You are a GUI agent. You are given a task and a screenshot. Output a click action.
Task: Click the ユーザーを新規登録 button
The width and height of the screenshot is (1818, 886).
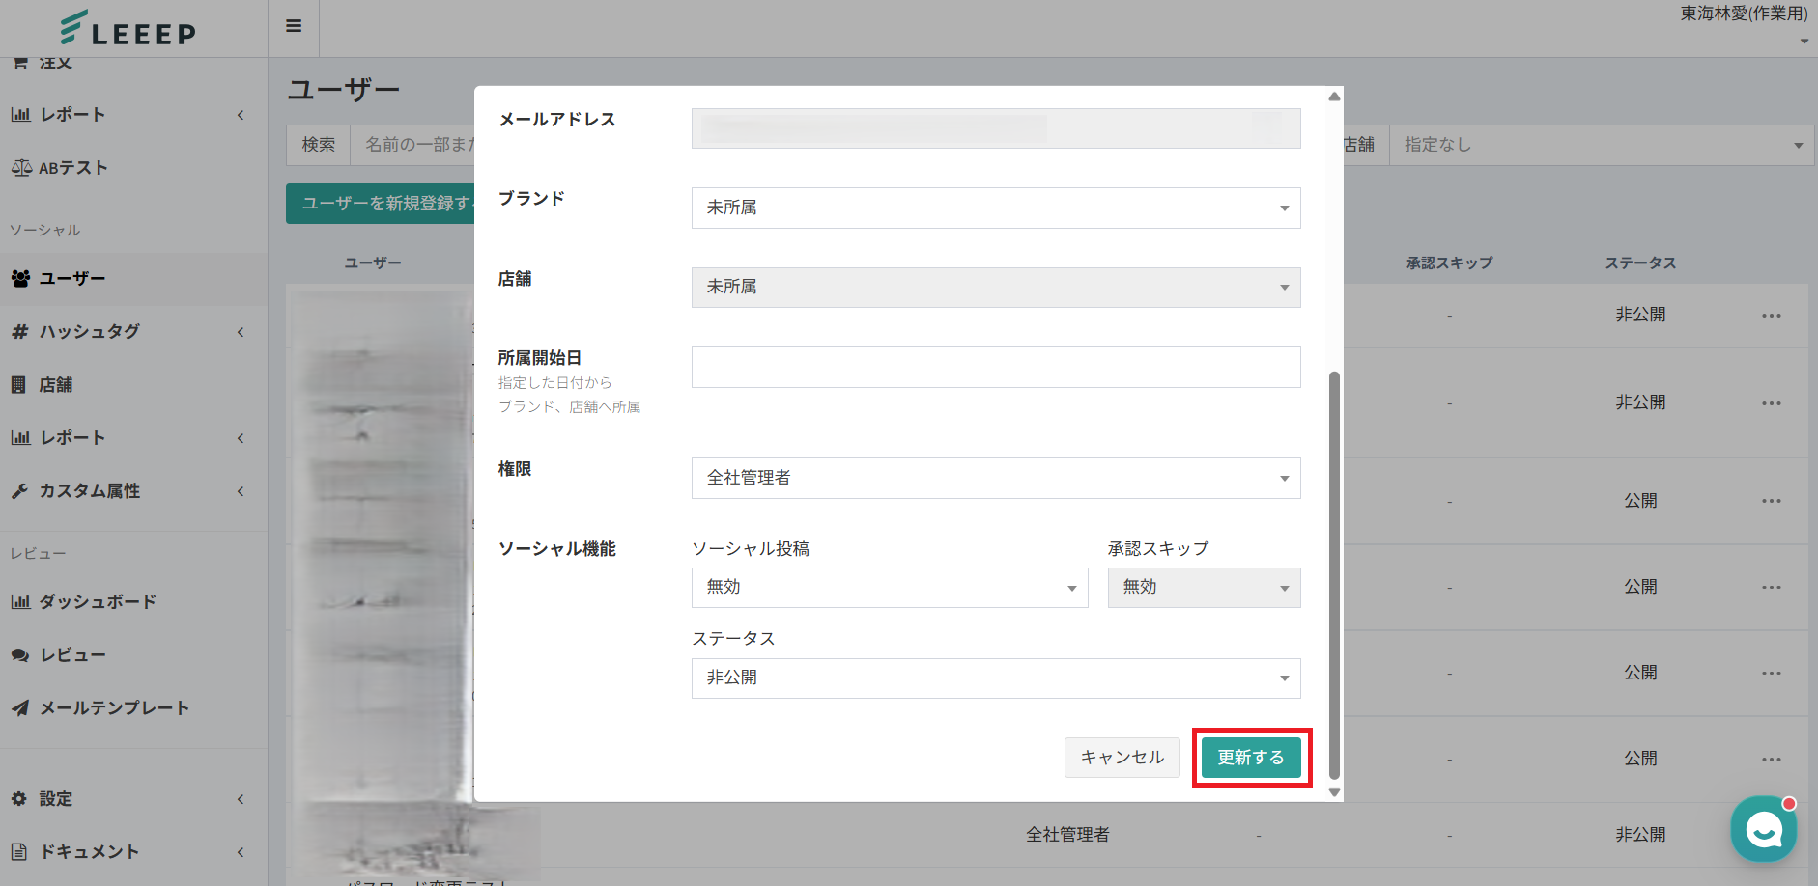tap(381, 204)
